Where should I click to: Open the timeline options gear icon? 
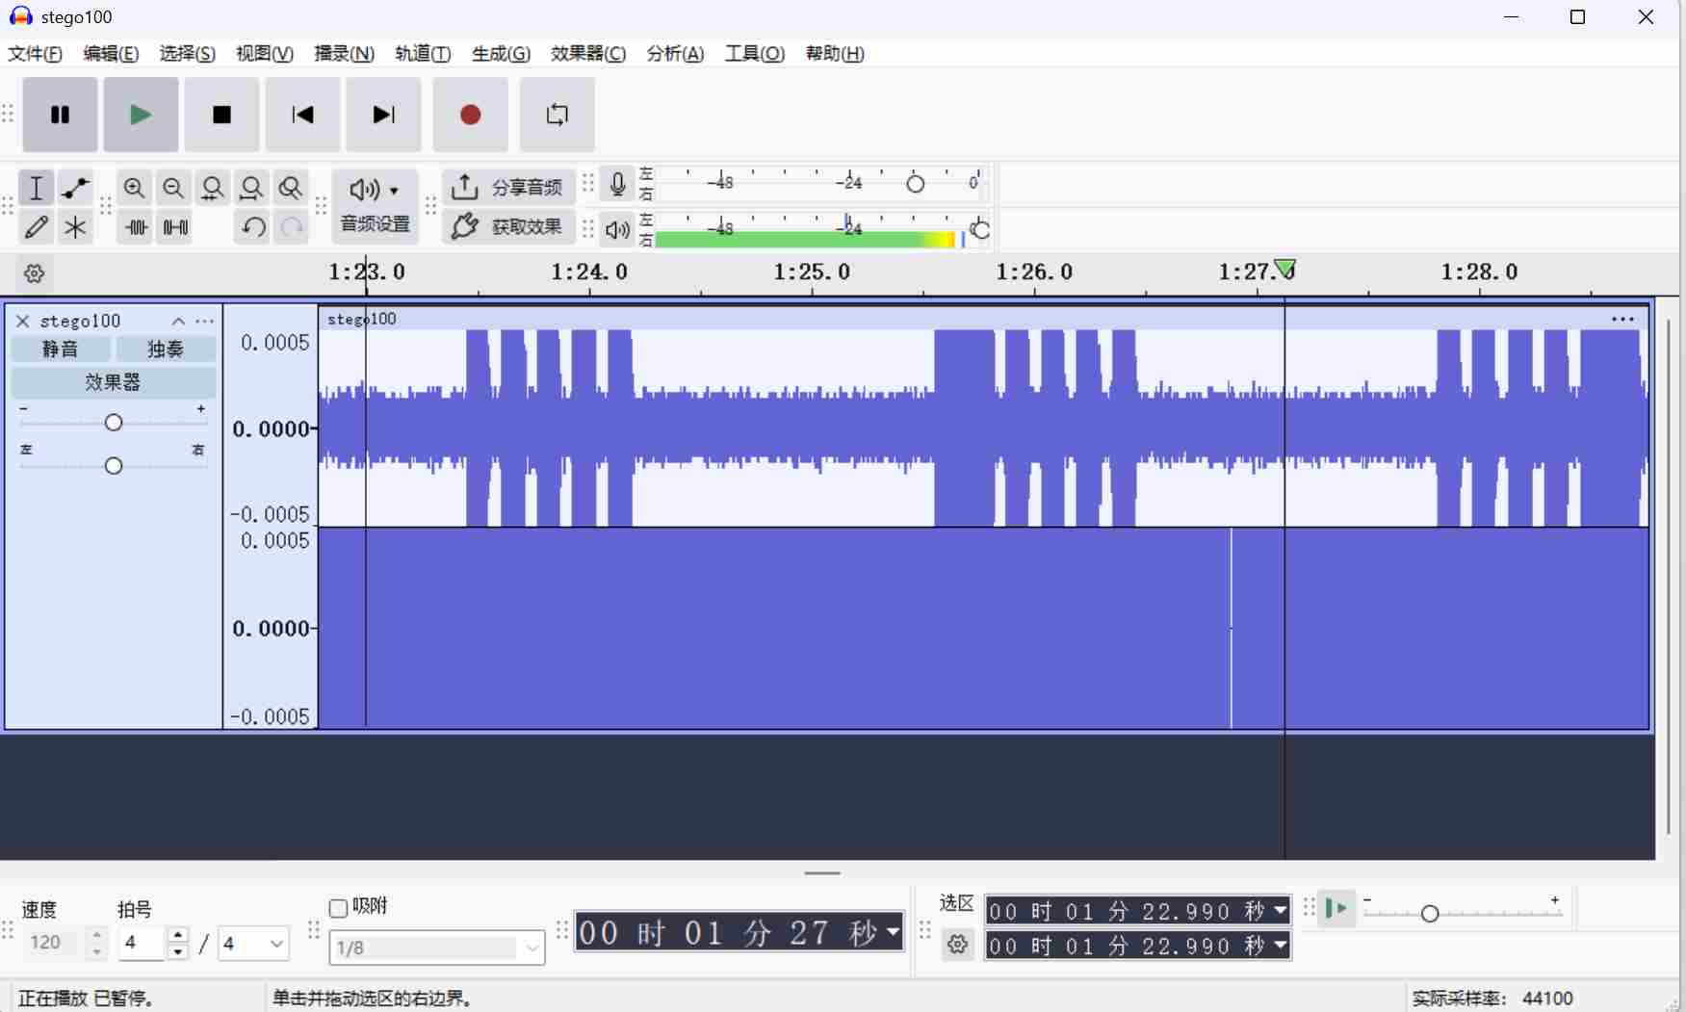pos(34,274)
